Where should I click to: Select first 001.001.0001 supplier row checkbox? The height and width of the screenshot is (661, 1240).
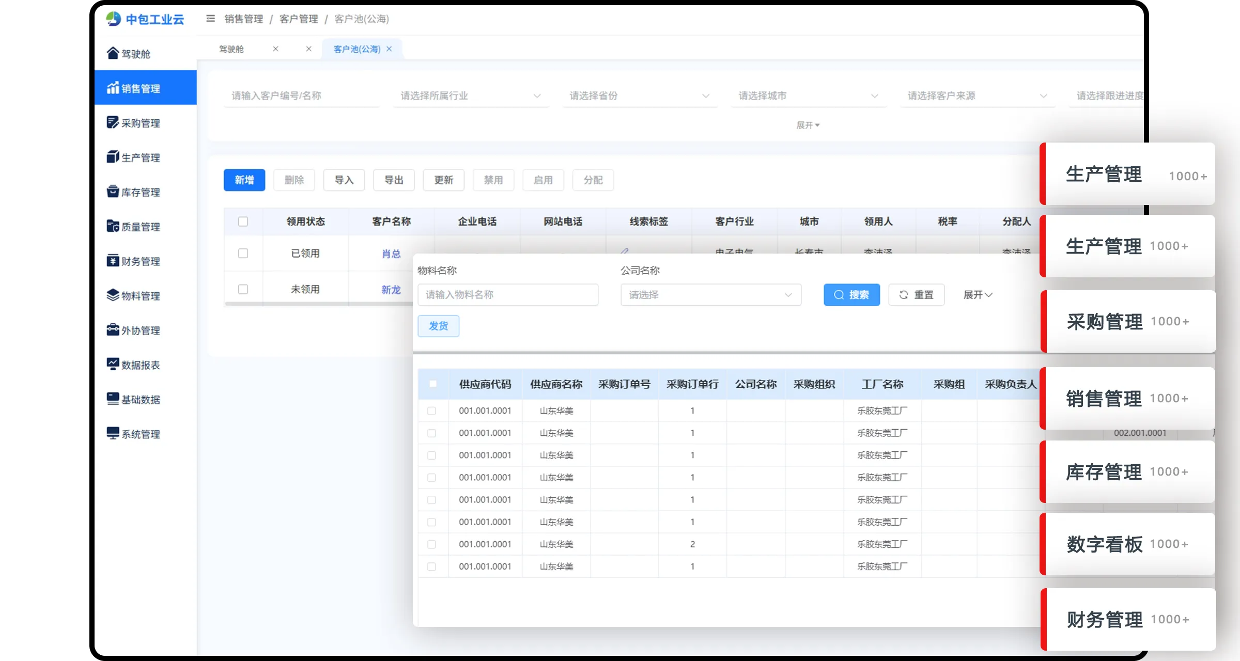tap(431, 411)
